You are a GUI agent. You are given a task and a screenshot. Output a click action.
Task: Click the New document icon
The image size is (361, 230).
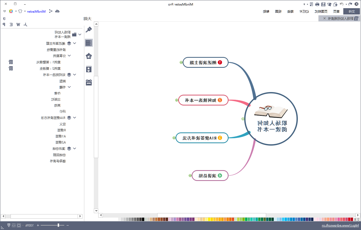335,4
